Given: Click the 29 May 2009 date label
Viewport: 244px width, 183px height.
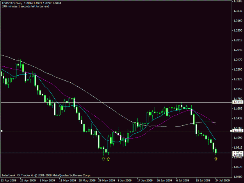Looking at the screenshot, I should click(107, 180).
